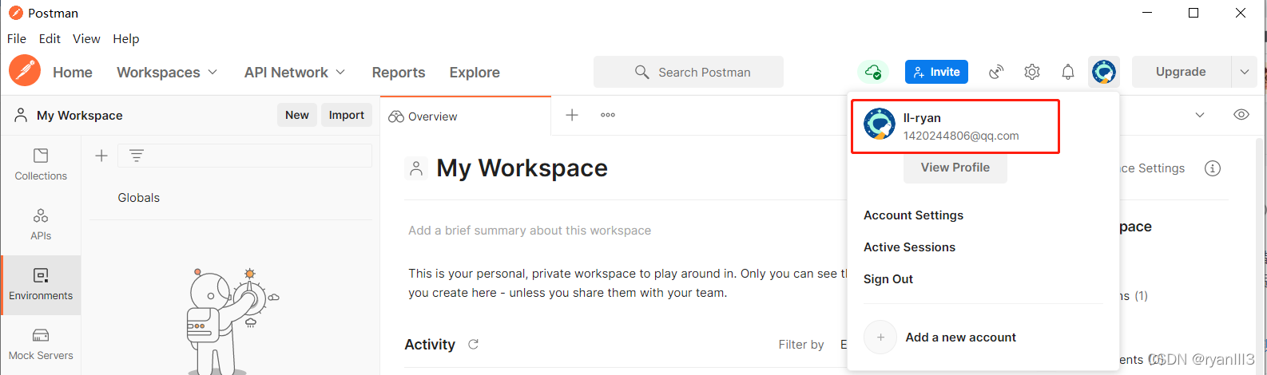Open a new tab with plus icon

tap(572, 115)
